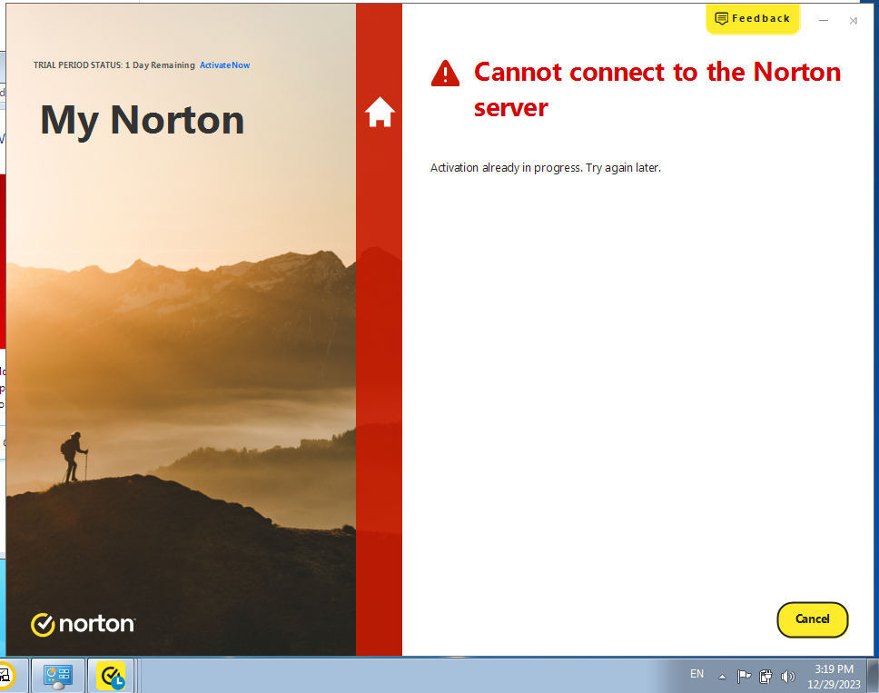Click the Cancel button

coord(813,619)
